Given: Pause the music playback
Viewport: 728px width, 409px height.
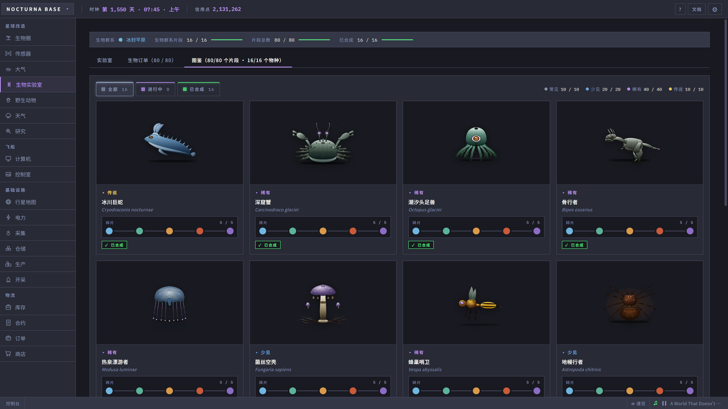Looking at the screenshot, I should click(x=664, y=403).
